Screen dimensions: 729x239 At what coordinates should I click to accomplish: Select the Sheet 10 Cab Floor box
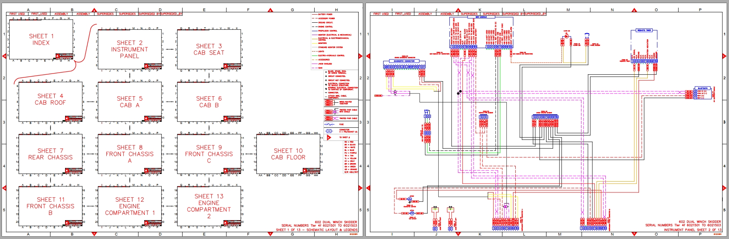(288, 154)
